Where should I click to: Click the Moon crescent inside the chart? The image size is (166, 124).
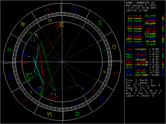coord(85,91)
